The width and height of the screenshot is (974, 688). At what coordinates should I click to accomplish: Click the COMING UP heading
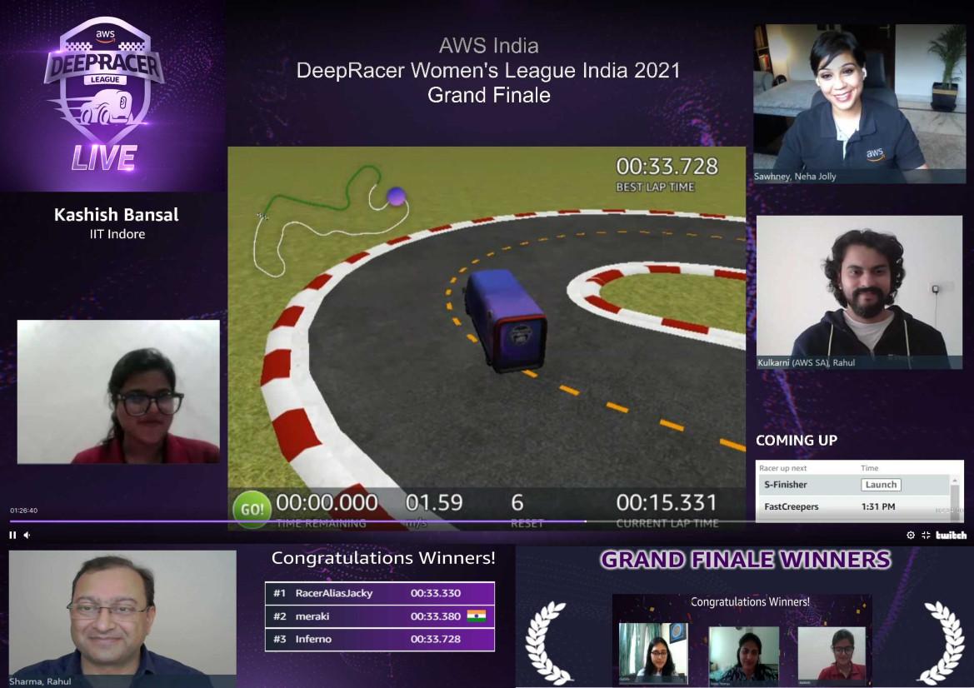pyautogui.click(x=797, y=441)
